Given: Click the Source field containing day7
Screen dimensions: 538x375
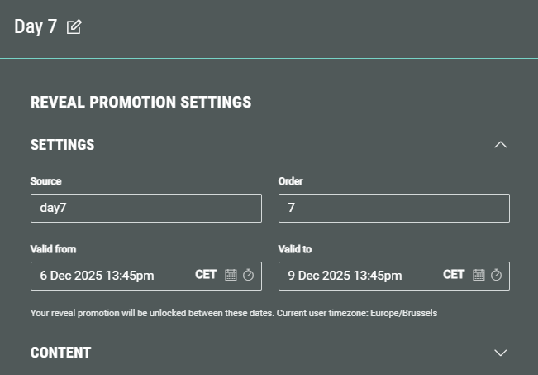Looking at the screenshot, I should [145, 208].
